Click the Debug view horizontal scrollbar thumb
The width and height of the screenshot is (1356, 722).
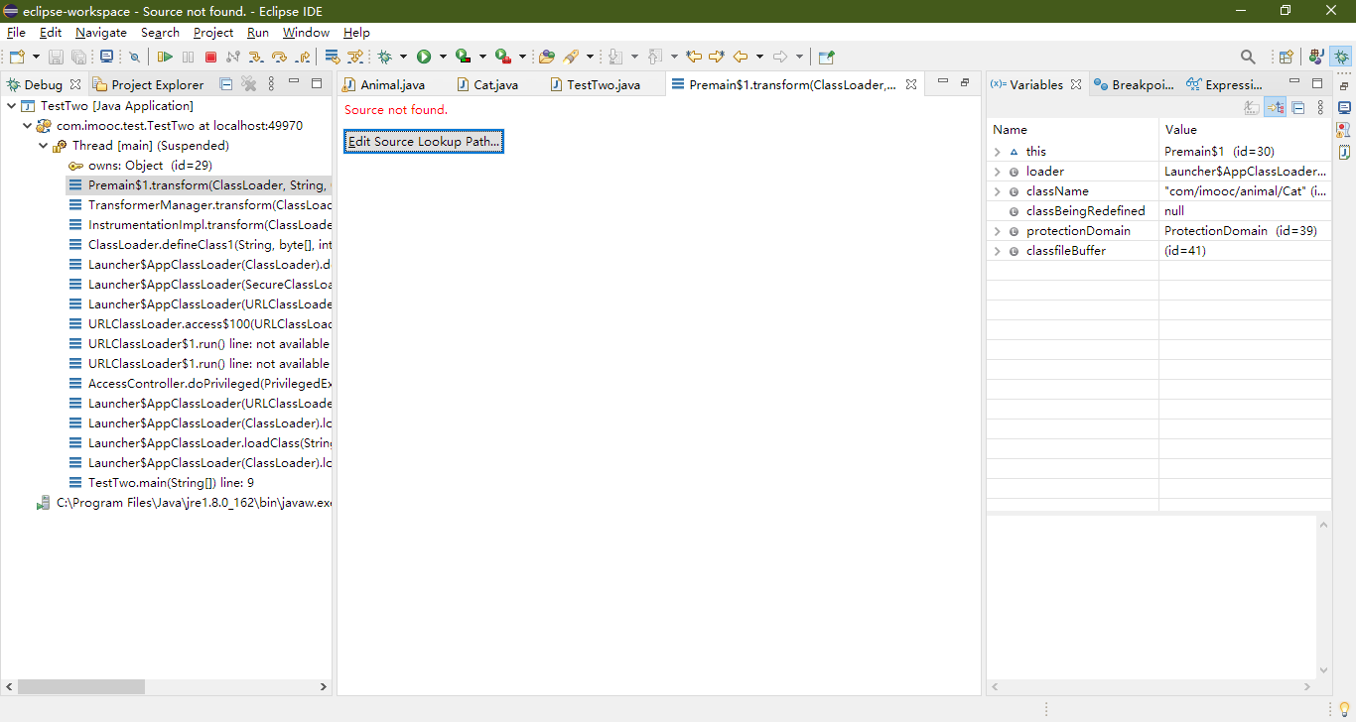coord(81,686)
